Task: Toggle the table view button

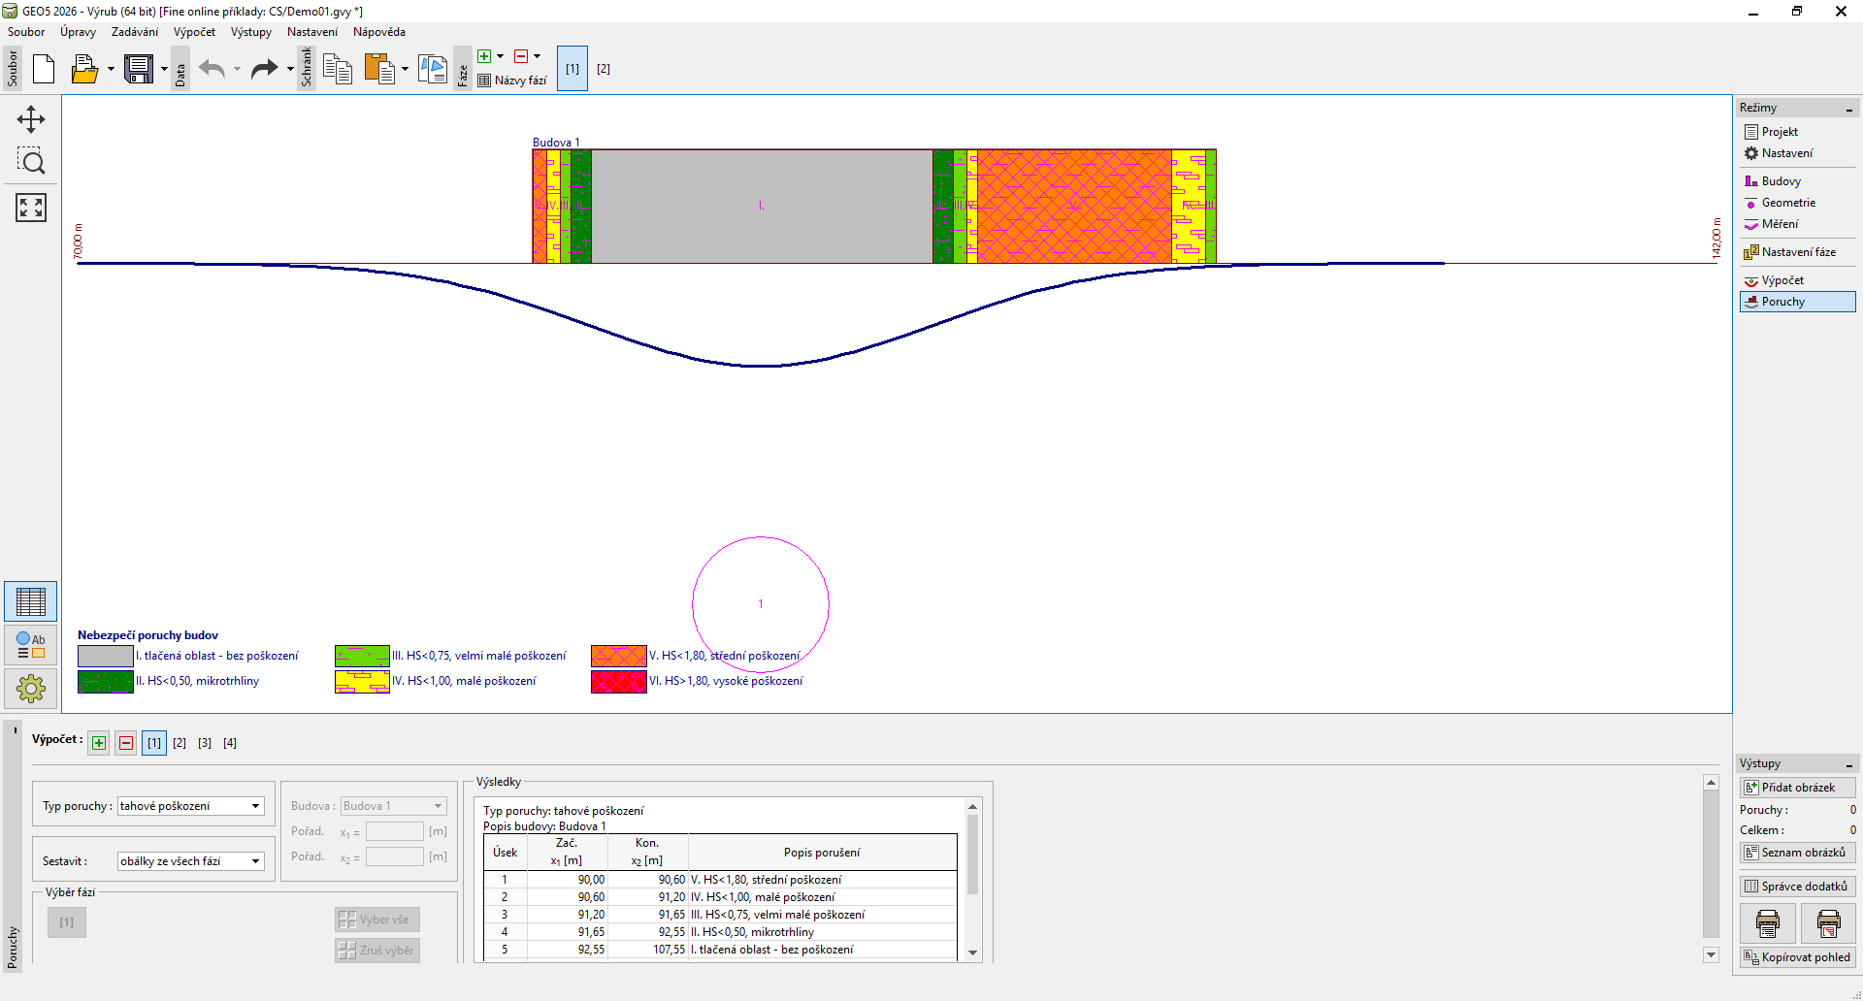Action: click(x=31, y=602)
